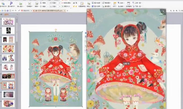
Task: Open the Picture Outline dropdown
Action: pos(97,3)
